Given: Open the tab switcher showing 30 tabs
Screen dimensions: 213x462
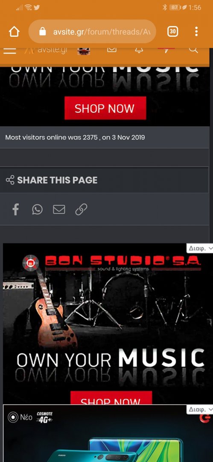Looking at the screenshot, I should tap(173, 32).
